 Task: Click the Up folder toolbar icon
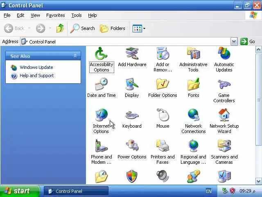click(x=60, y=28)
